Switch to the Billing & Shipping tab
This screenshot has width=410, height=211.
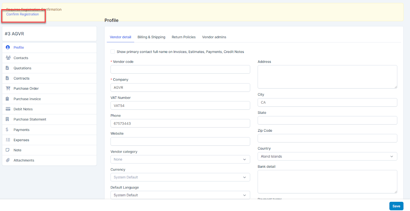tap(151, 37)
